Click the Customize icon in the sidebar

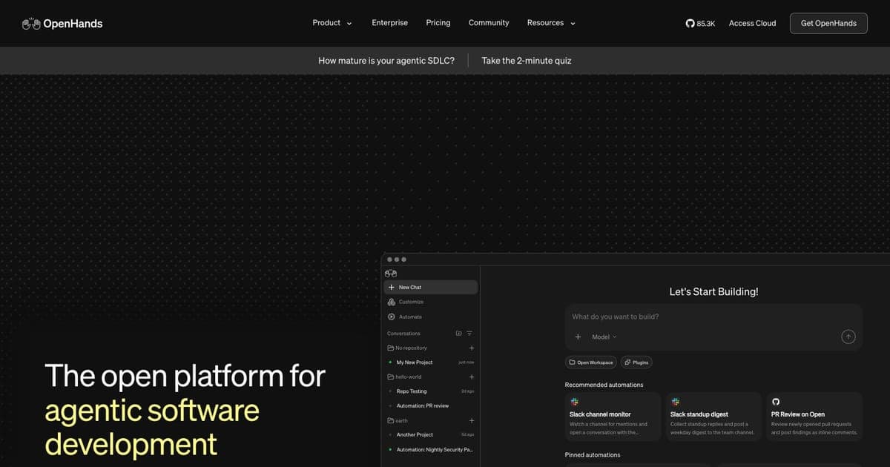pyautogui.click(x=392, y=302)
